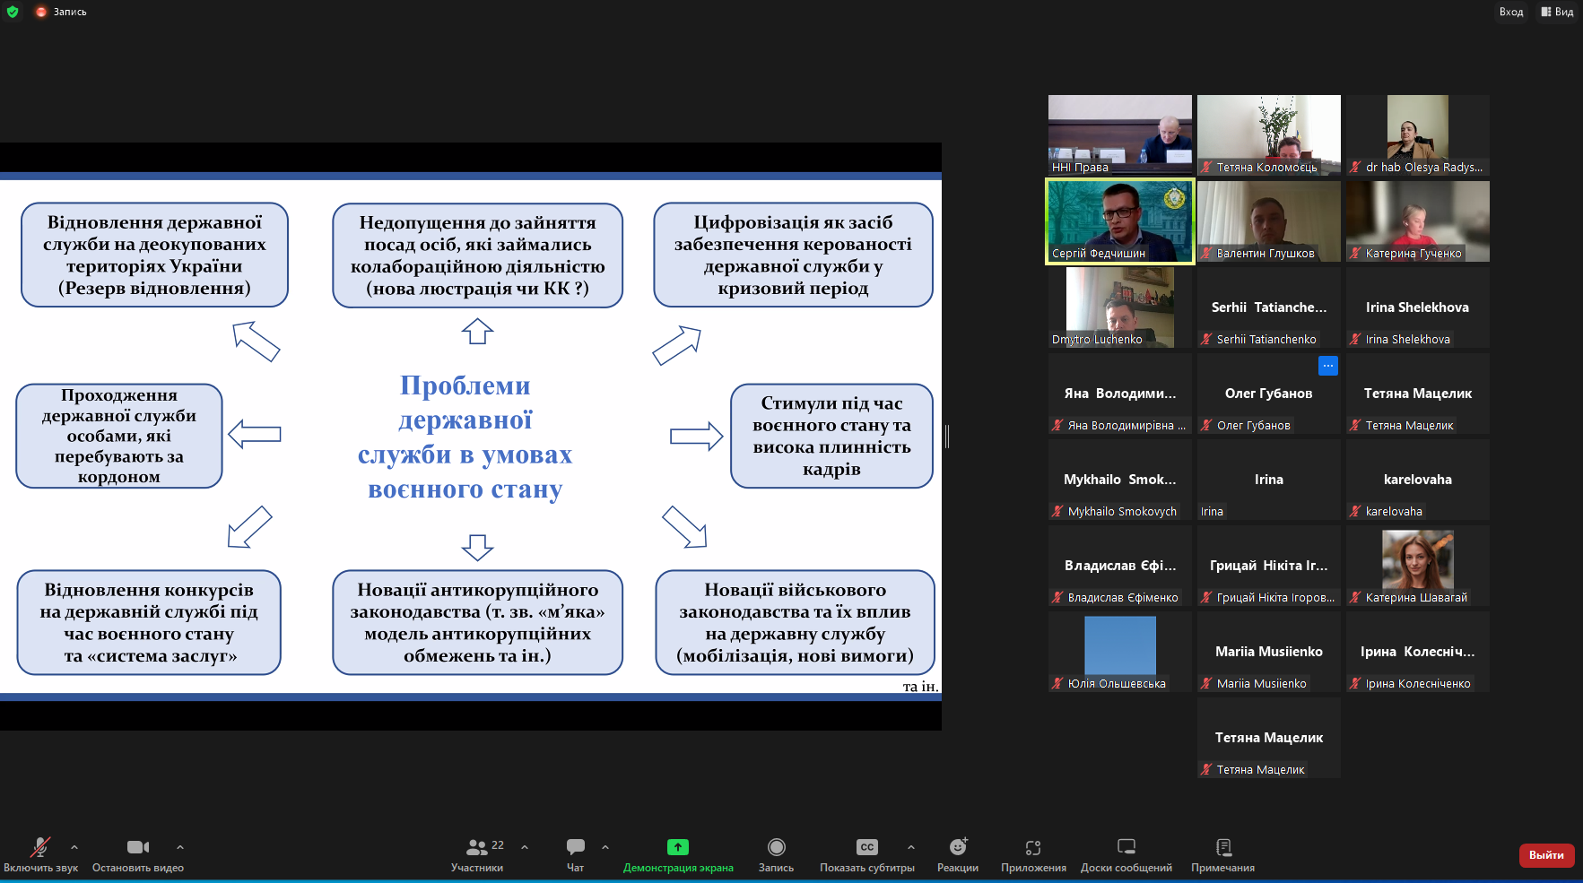1583x883 pixels.
Task: Open the Notes icon in toolbar
Action: pyautogui.click(x=1223, y=847)
